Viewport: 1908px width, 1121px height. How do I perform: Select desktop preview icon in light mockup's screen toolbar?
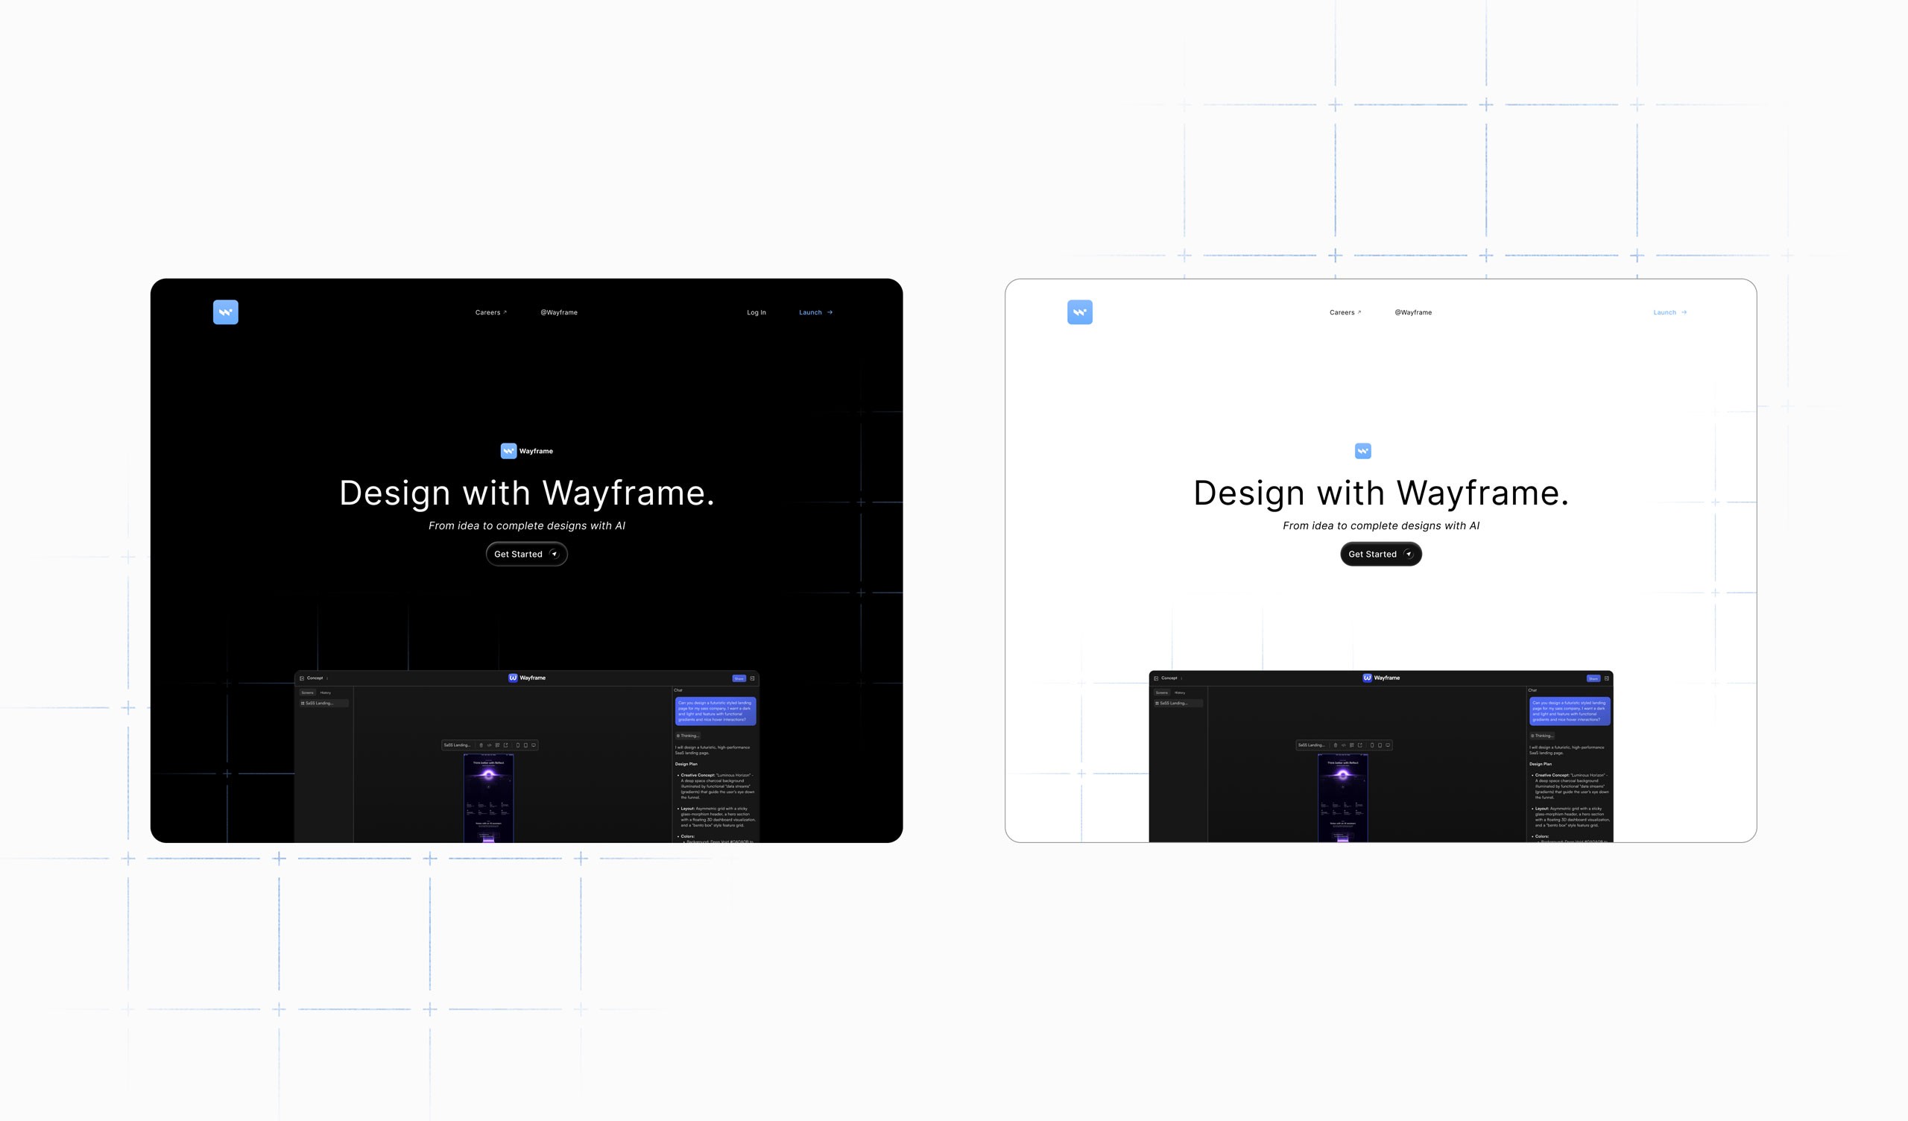pyautogui.click(x=1388, y=745)
